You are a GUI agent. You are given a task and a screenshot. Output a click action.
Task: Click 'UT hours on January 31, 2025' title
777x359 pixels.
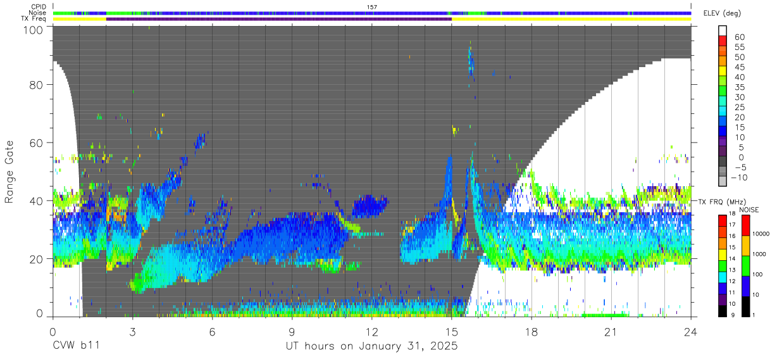tap(371, 346)
